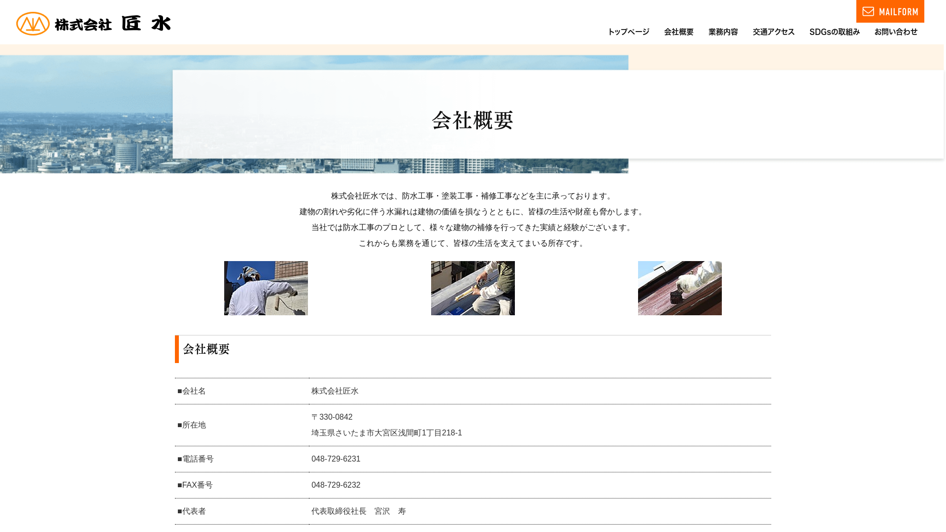Click the intro line starting 当社では防水工事
The width and height of the screenshot is (946, 532).
(x=473, y=228)
